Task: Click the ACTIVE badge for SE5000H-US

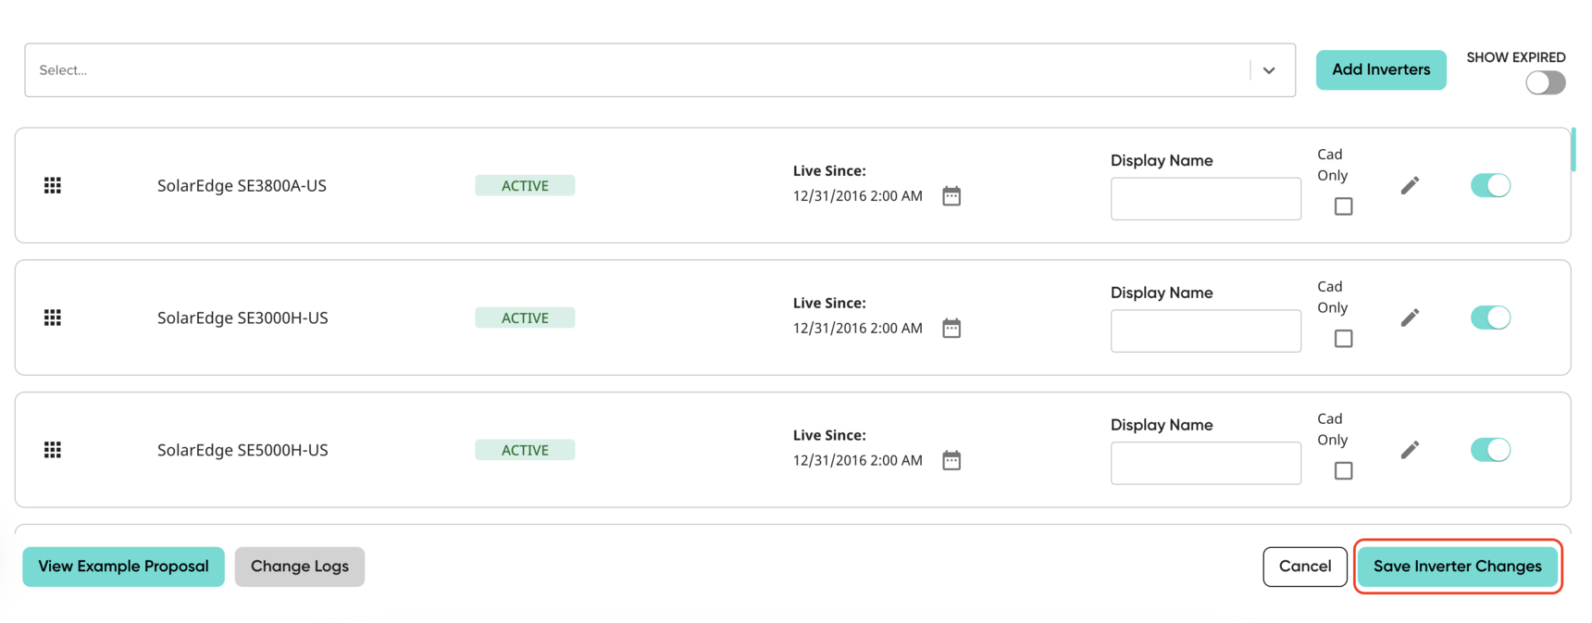Action: 525,450
